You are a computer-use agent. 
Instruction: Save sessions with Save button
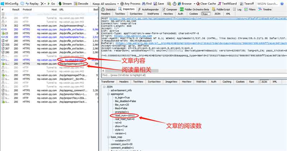pyautogui.click(x=159, y=4)
